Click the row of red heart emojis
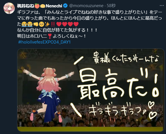 tap(67, 24)
